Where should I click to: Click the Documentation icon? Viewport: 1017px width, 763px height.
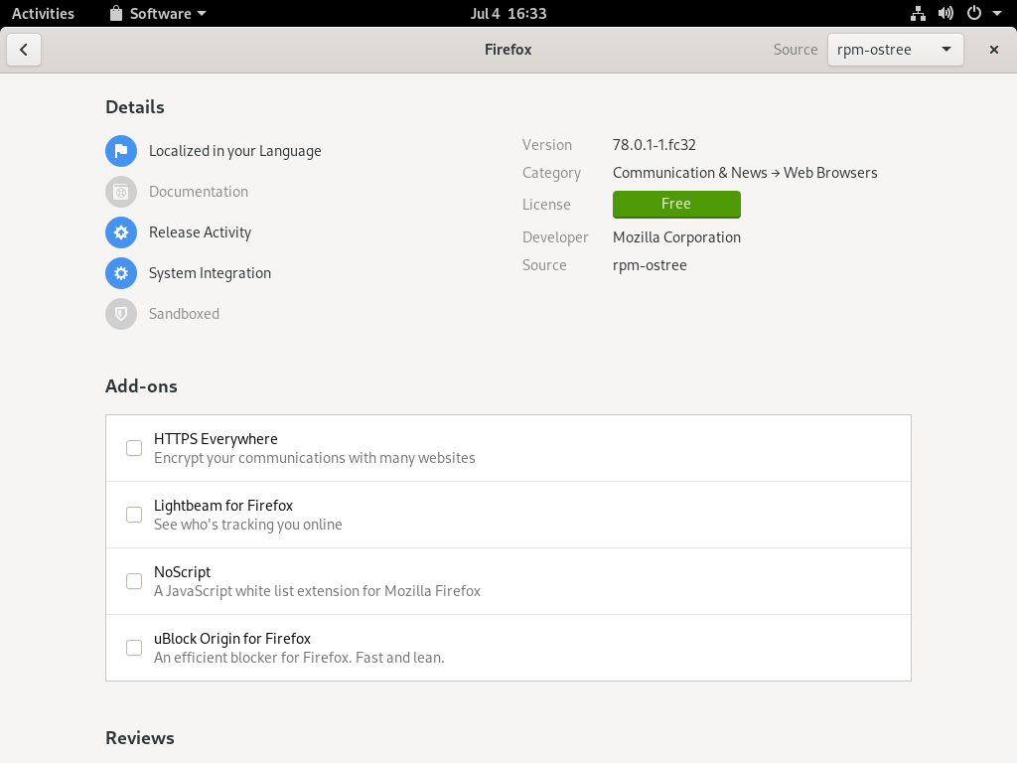click(x=121, y=192)
